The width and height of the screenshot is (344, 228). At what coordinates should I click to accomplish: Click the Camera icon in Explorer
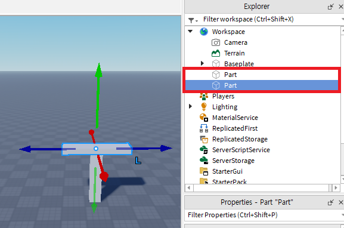216,42
